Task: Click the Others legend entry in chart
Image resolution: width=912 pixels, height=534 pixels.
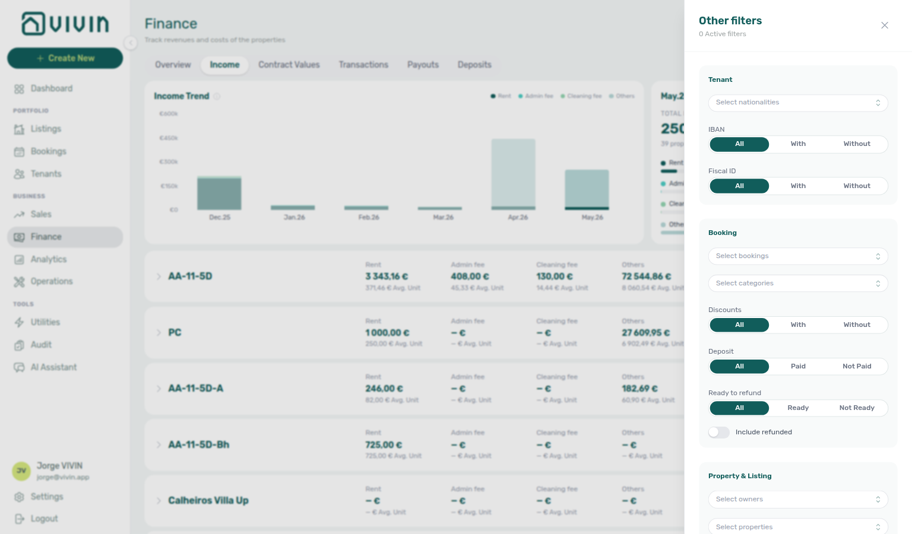Action: 622,96
